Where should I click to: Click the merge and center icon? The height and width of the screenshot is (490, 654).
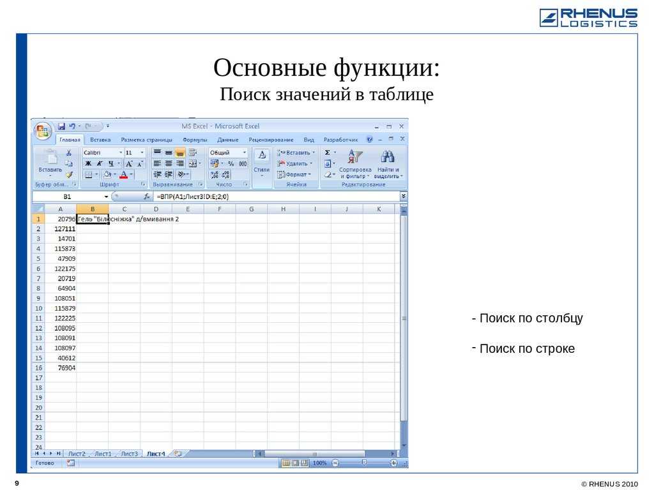tap(192, 164)
